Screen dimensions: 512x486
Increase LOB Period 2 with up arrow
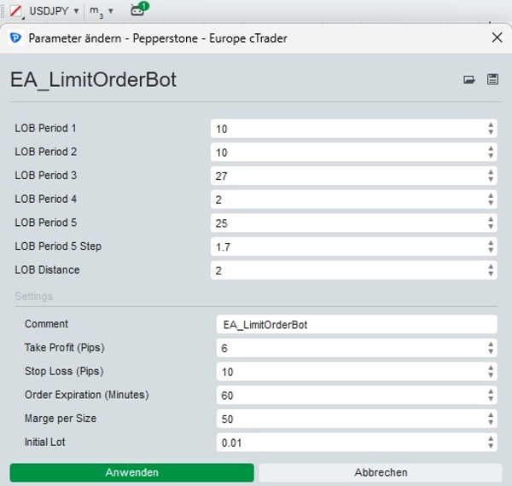click(491, 148)
